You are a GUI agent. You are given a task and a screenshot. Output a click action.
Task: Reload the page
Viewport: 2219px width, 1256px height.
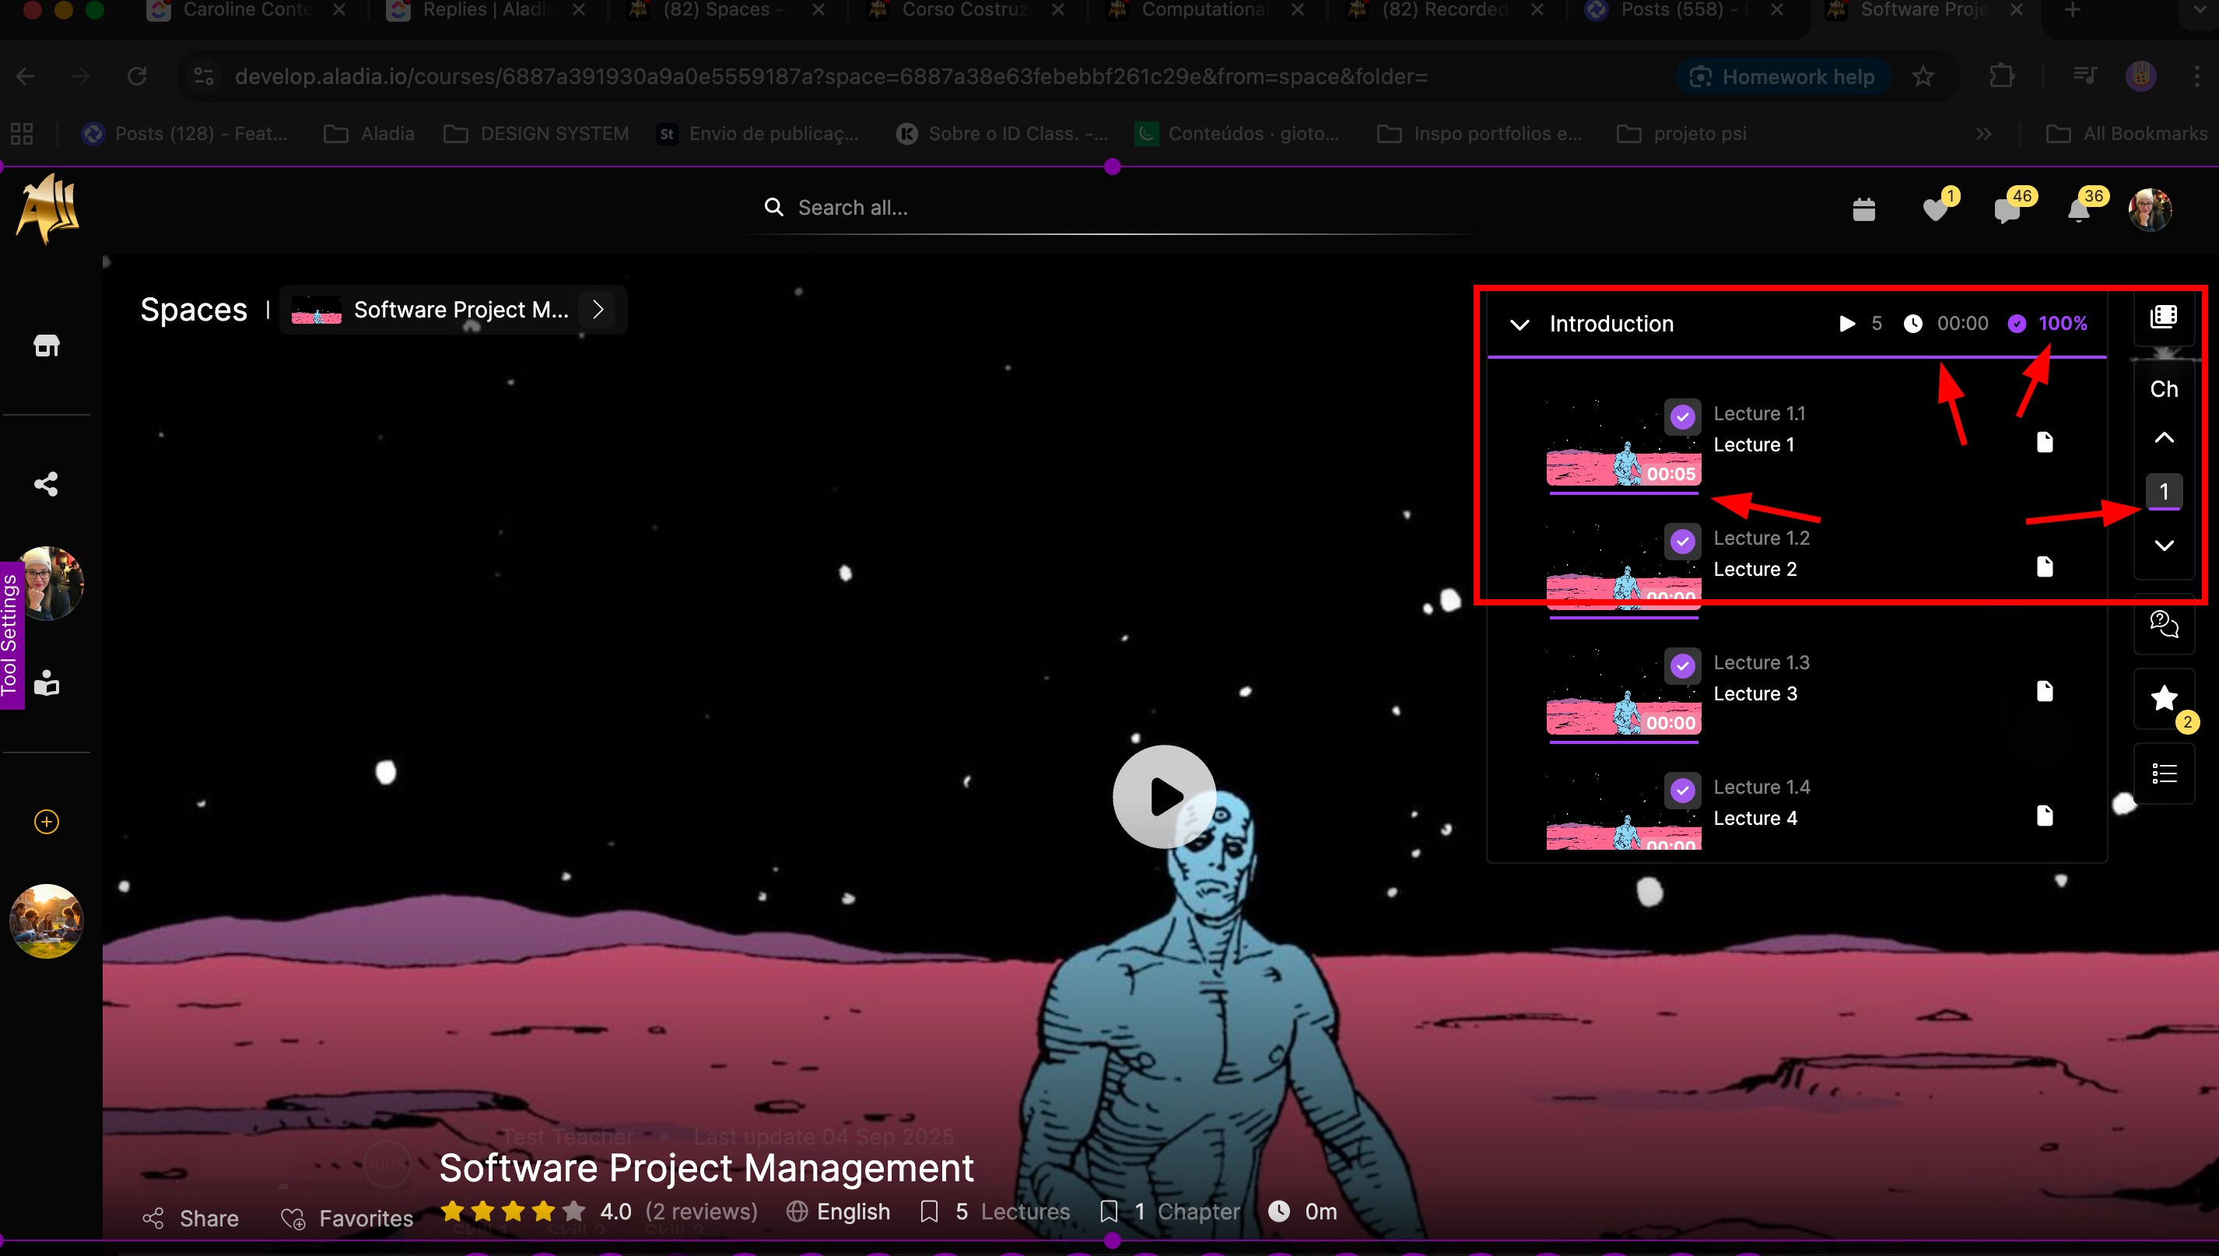137,77
